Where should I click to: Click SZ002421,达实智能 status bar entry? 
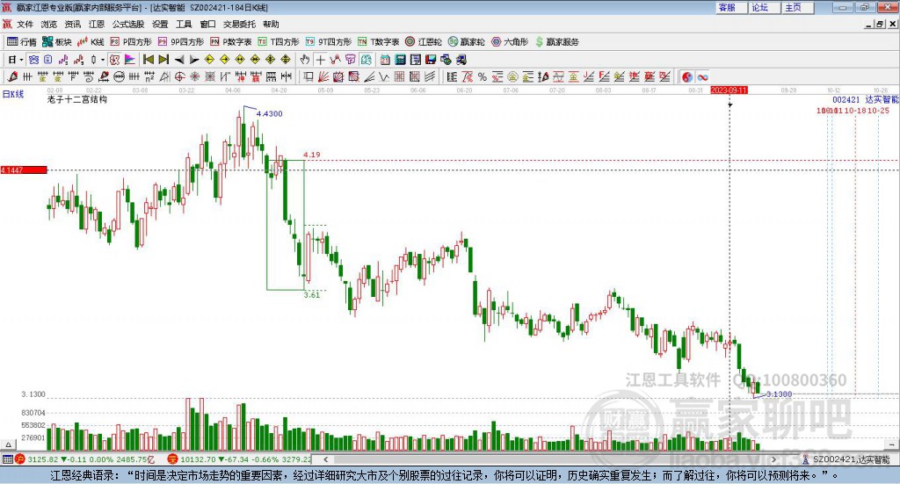(x=851, y=459)
